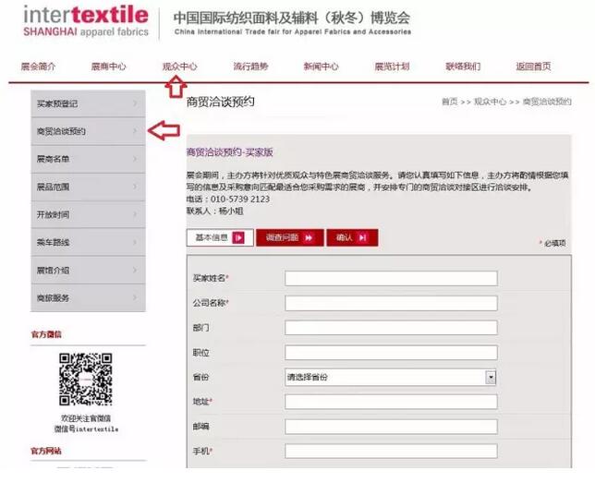Viewport: 595px width, 483px height.
Task: Select 商贸洽谈预约 in the sidebar
Action: pos(62,131)
